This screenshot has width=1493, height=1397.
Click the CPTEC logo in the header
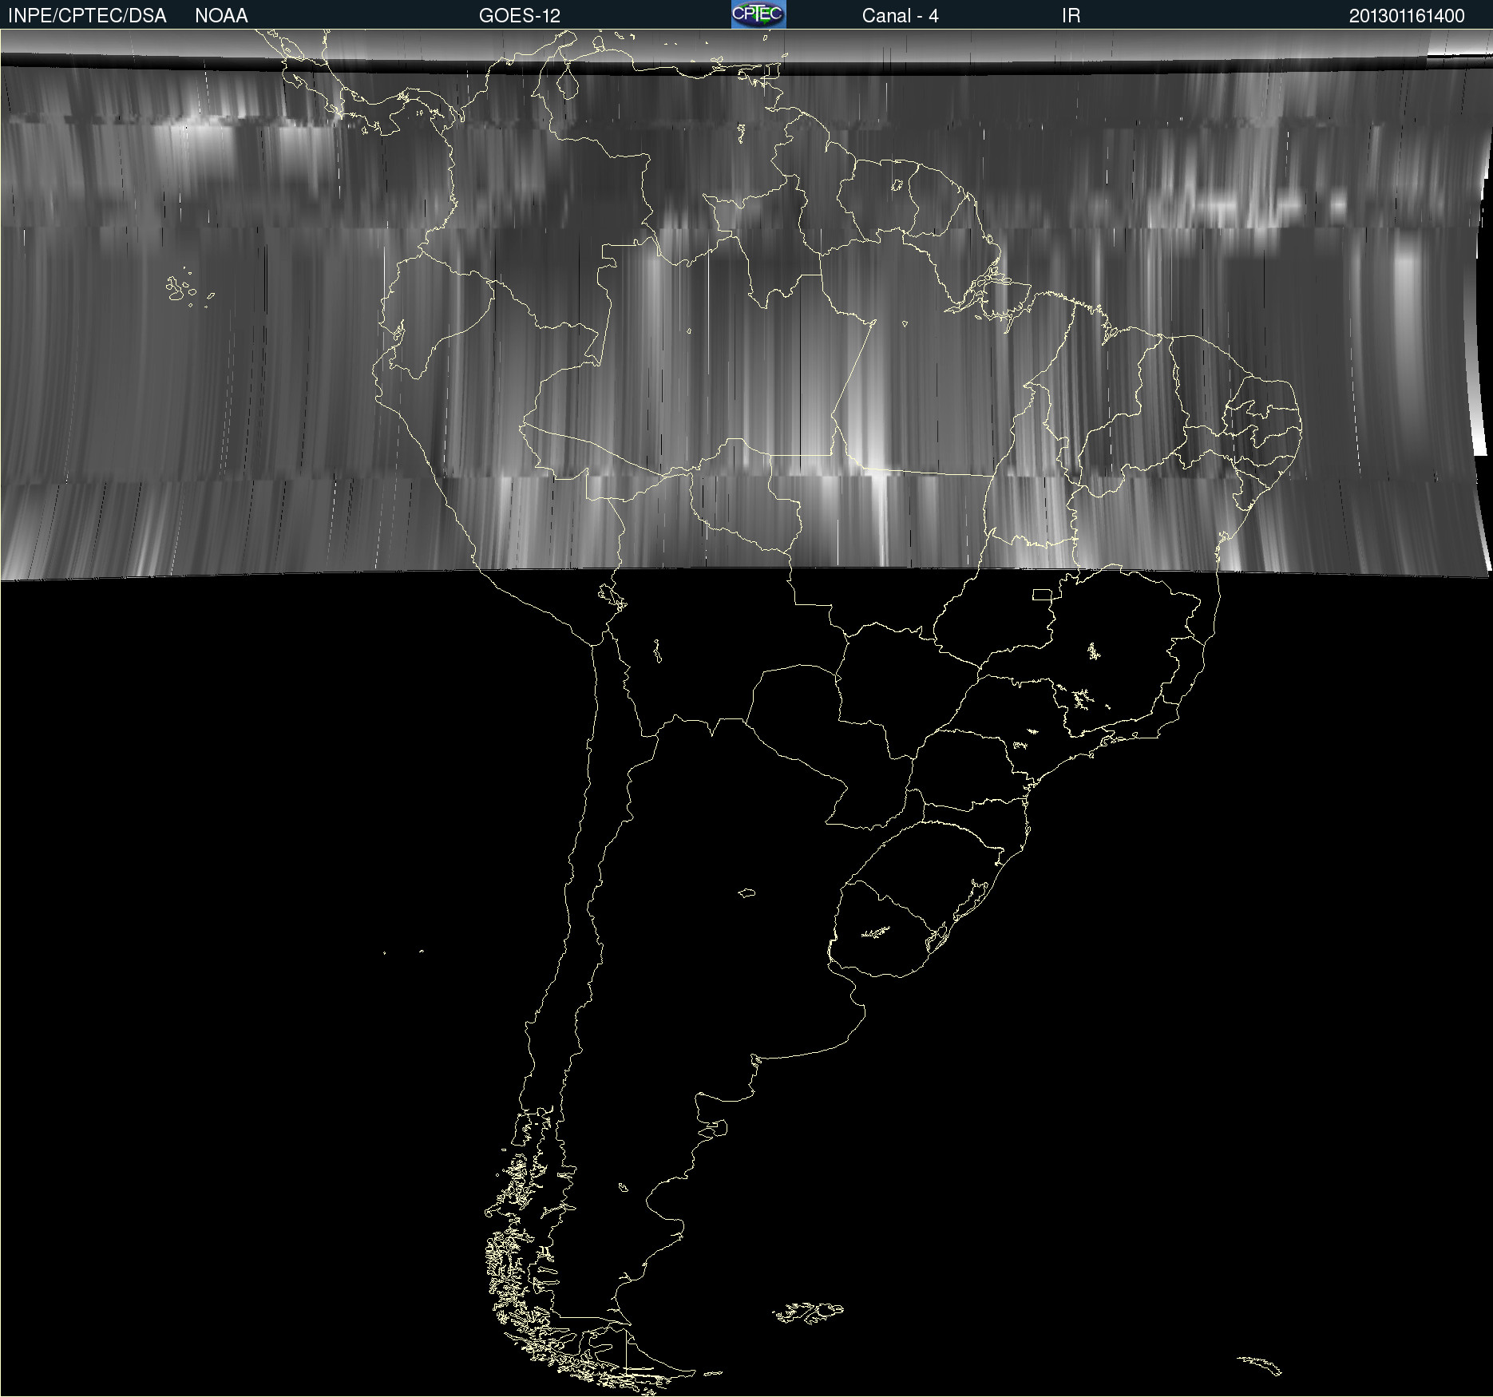click(758, 14)
